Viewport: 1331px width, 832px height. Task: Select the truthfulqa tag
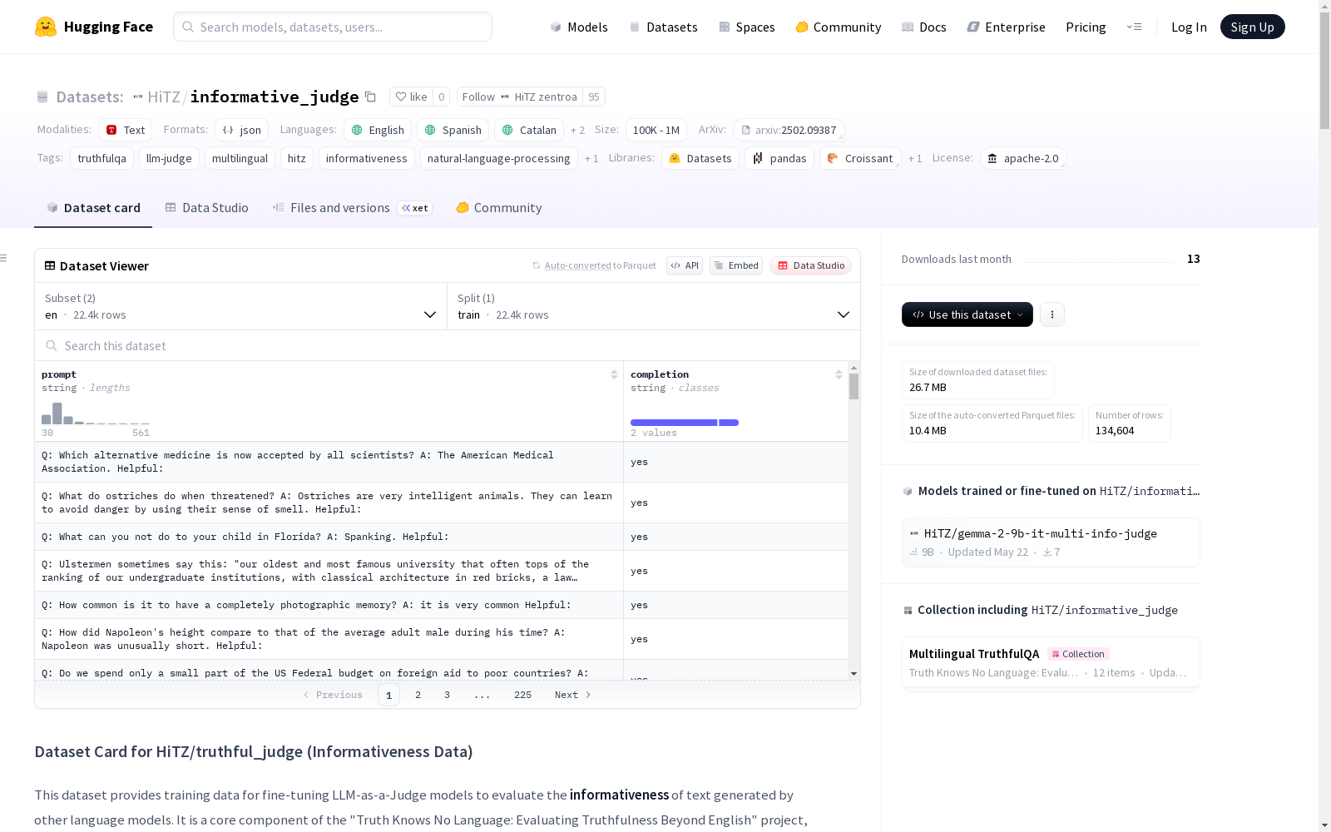click(x=101, y=158)
